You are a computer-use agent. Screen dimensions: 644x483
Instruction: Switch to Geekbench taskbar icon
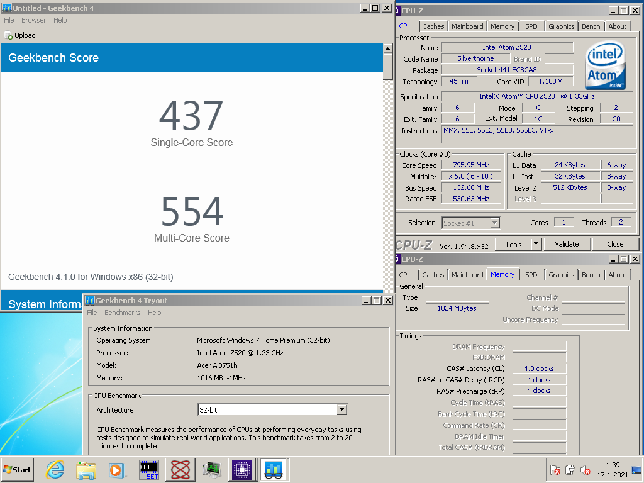(274, 470)
